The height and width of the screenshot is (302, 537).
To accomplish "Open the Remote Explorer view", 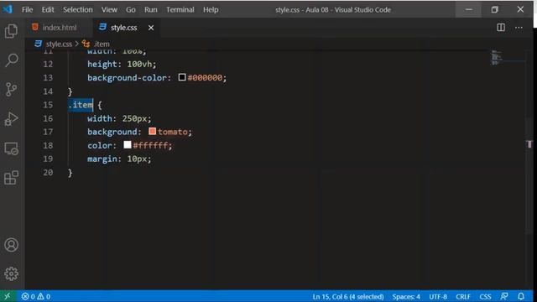I will 11,148.
